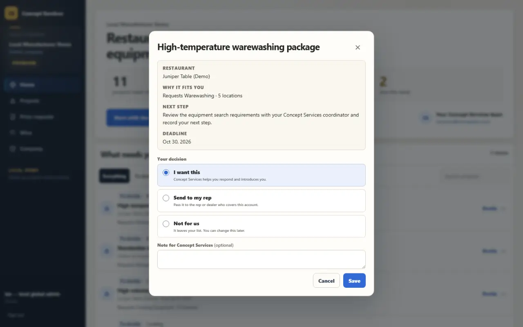Expand Details chevron on the first item

click(x=503, y=208)
